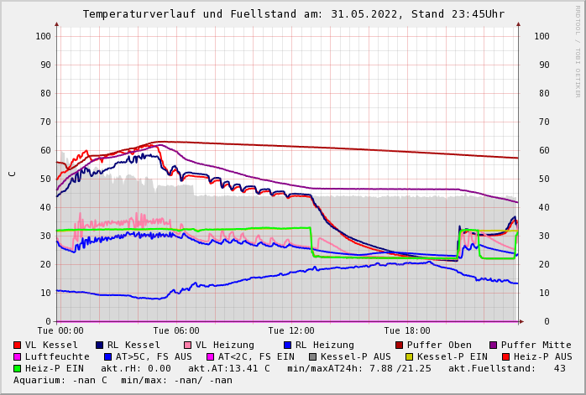The image size is (586, 395).
Task: Click the dark blue RL Kessel legend swatch
Action: (x=100, y=345)
